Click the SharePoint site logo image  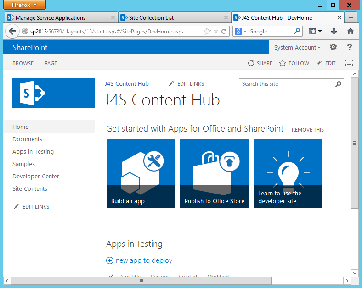[x=54, y=93]
